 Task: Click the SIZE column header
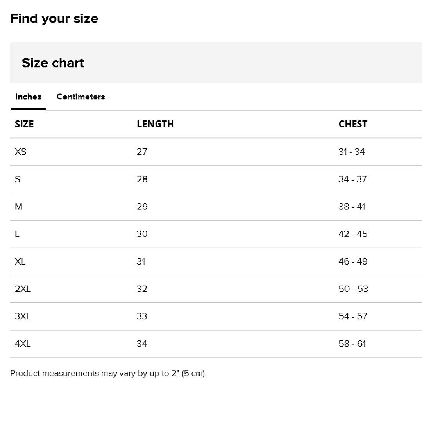click(x=24, y=124)
